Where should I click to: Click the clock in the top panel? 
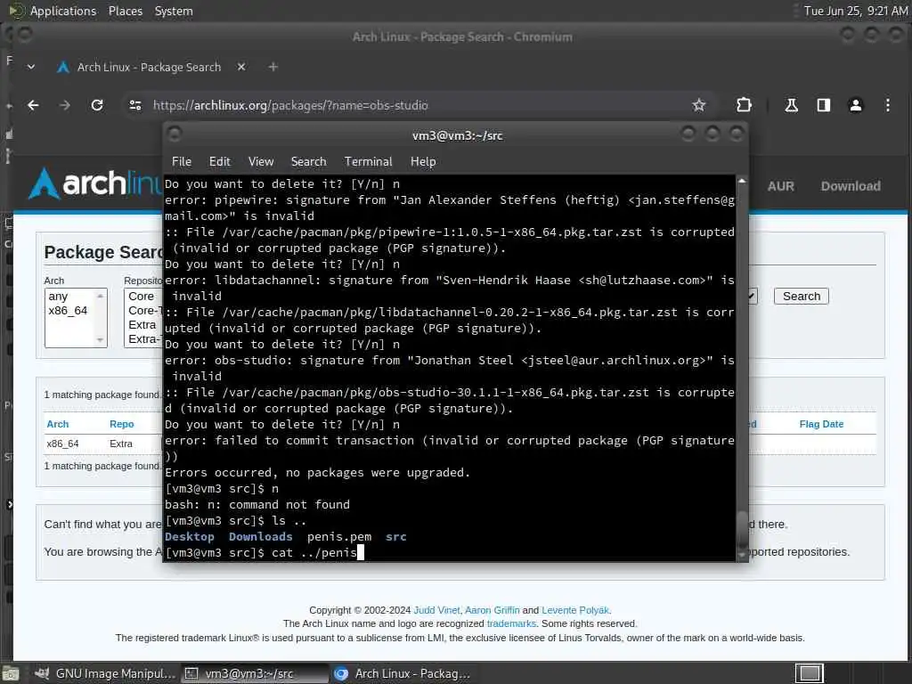tap(856, 11)
